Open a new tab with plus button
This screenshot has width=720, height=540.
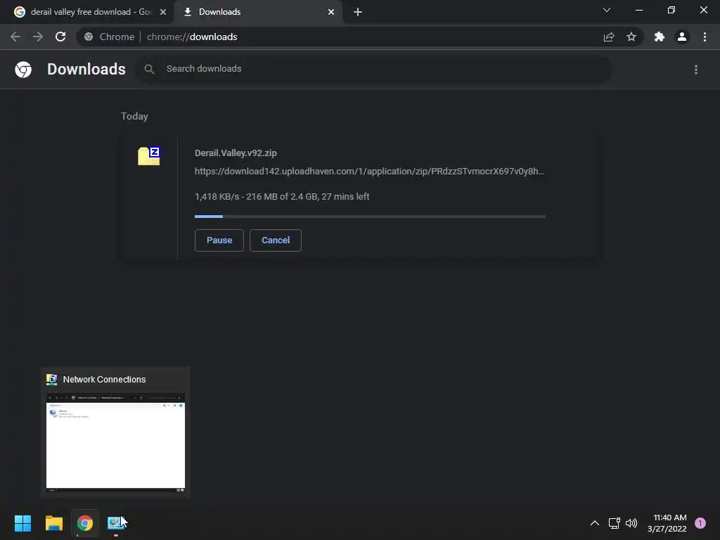358,12
